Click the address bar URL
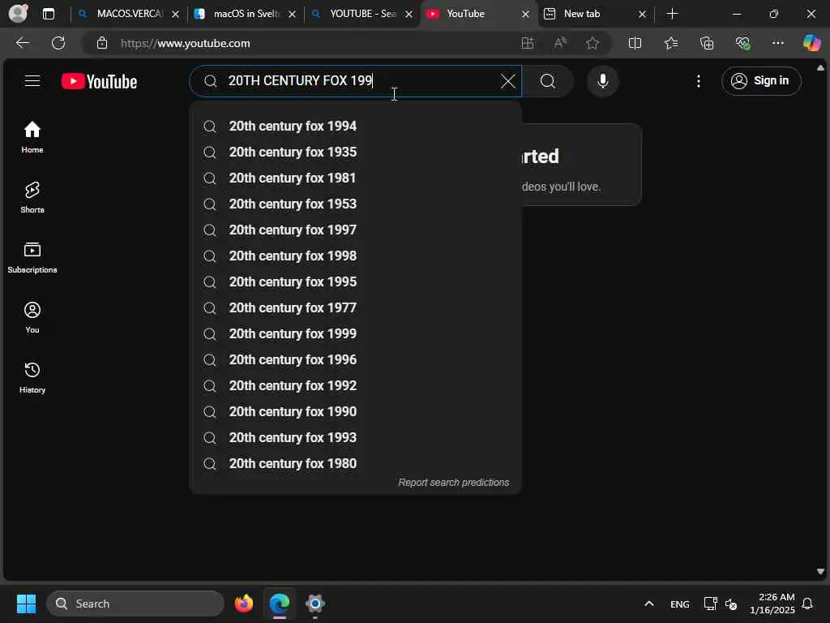 pyautogui.click(x=186, y=44)
